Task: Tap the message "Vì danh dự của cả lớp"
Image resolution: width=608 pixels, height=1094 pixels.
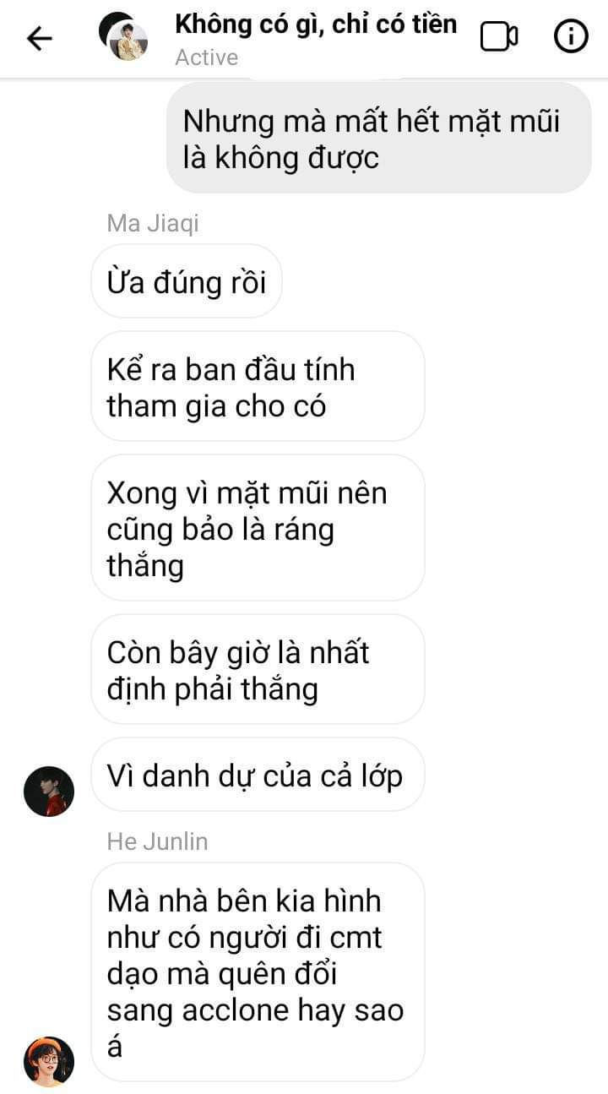Action: tap(258, 776)
